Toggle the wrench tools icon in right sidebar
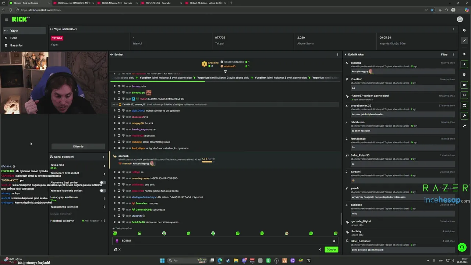The width and height of the screenshot is (471, 265). pos(464,116)
